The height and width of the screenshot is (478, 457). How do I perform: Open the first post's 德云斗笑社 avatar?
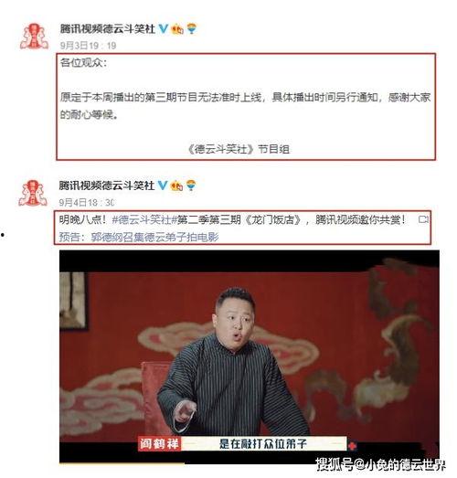coord(34,37)
